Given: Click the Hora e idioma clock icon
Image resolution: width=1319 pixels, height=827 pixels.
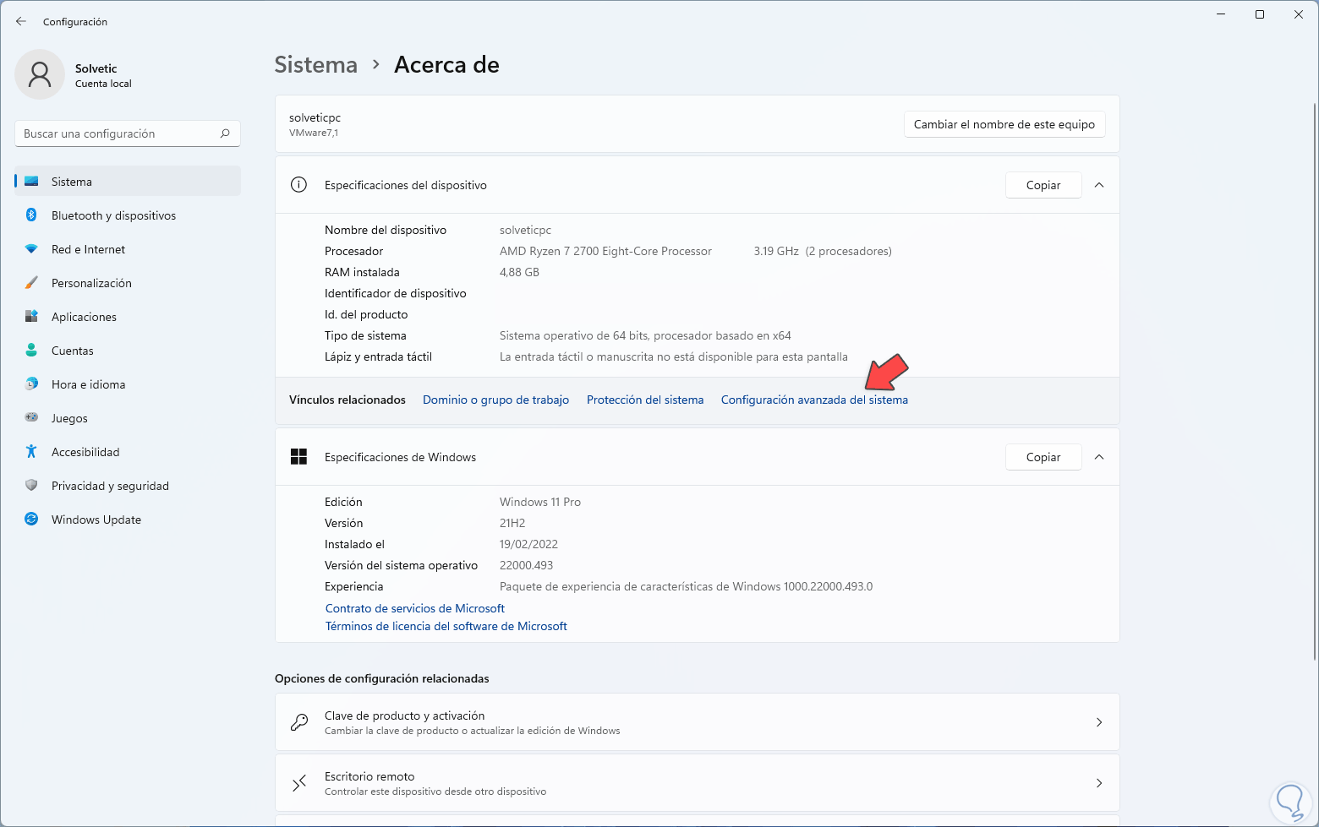Looking at the screenshot, I should point(31,384).
